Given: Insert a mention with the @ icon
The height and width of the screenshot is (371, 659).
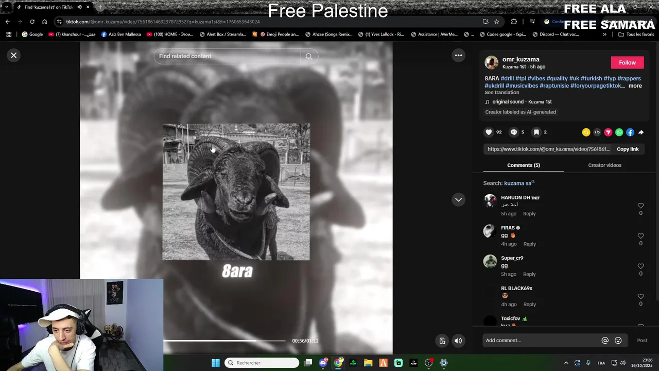Looking at the screenshot, I should (x=605, y=341).
